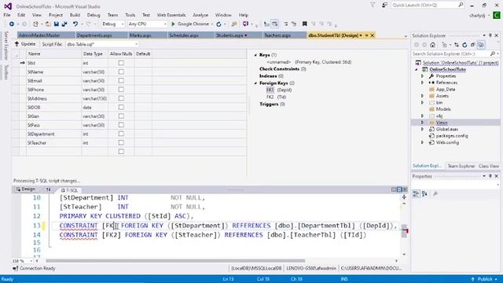The width and height of the screenshot is (503, 283).
Task: Click the Update arrow button in table designer
Action: pyautogui.click(x=24, y=44)
